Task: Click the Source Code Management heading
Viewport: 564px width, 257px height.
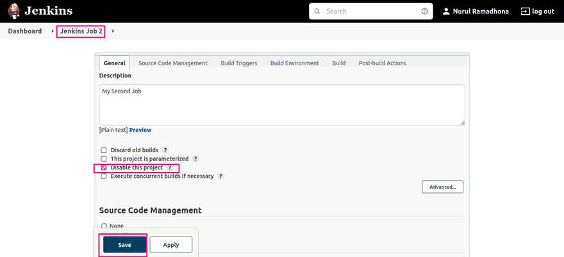Action: [151, 210]
